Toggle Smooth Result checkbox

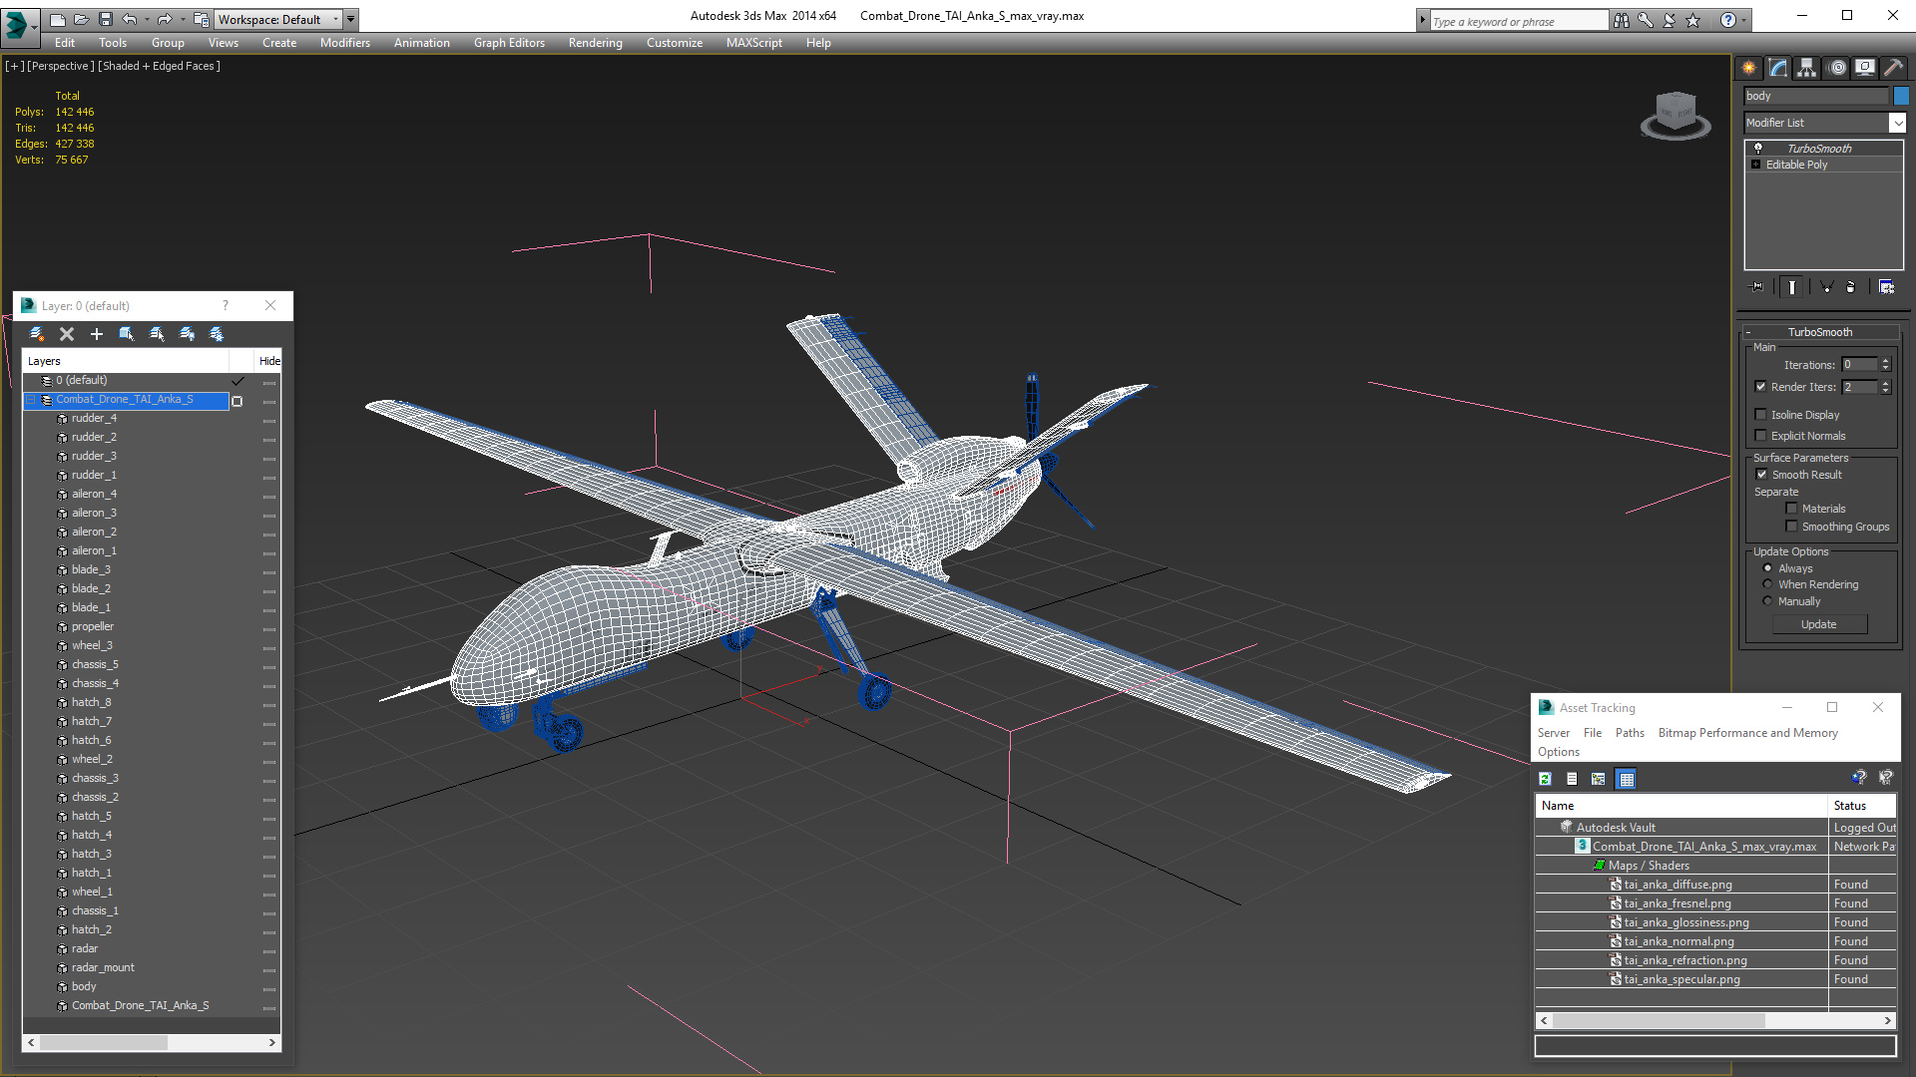pos(1762,475)
